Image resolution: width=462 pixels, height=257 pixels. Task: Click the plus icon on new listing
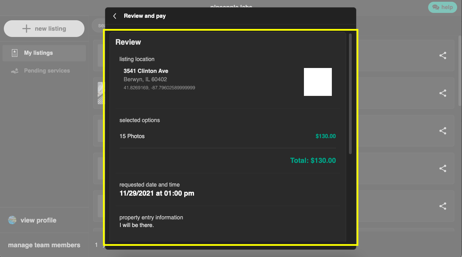(x=27, y=29)
